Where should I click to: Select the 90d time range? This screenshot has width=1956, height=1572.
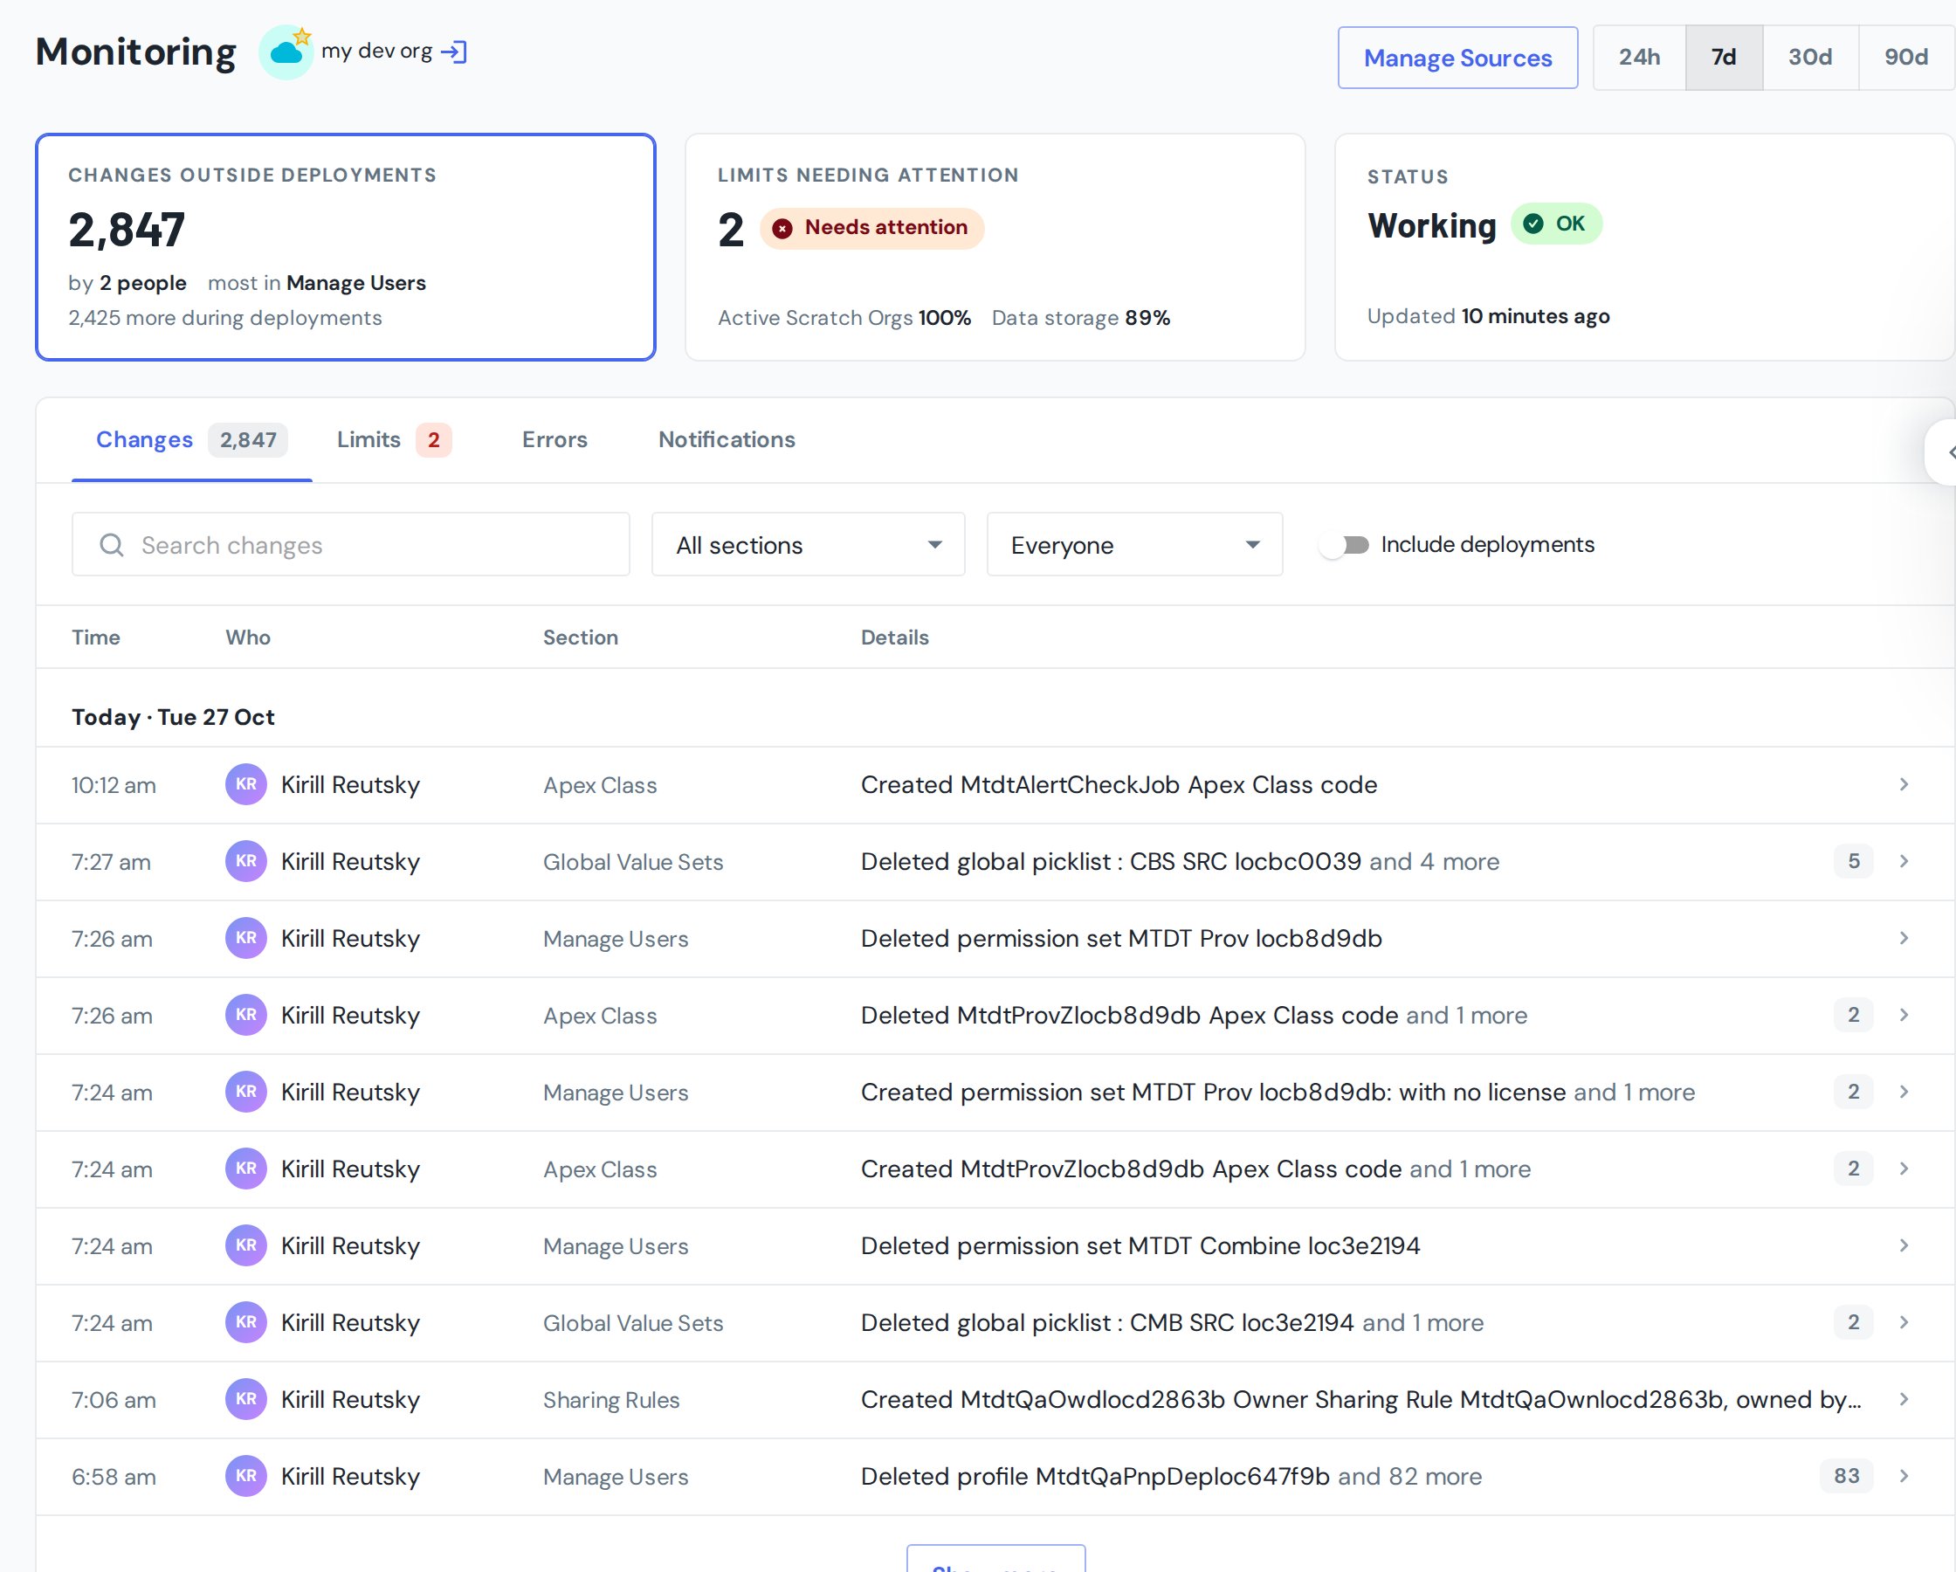(x=1906, y=57)
